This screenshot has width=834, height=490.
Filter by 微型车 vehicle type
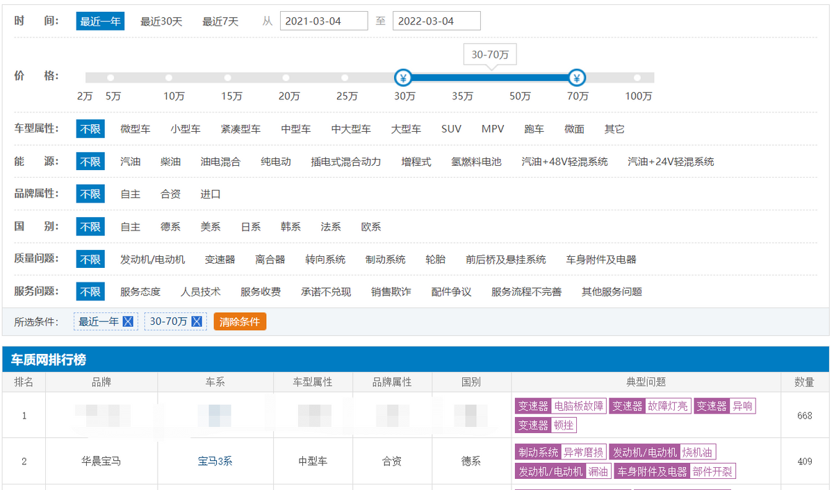(x=135, y=129)
